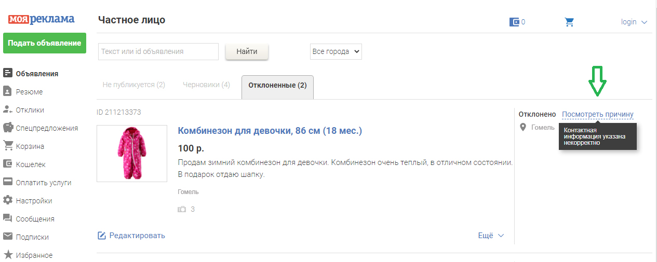Open the Подписки envelope icon
Screen dimensions: 657x262
tap(8, 237)
